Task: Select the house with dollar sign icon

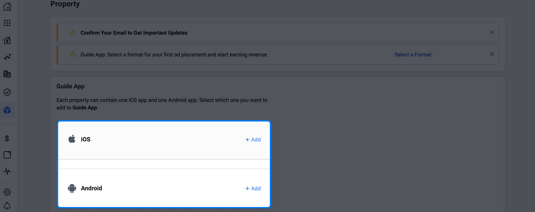Action: [7, 40]
